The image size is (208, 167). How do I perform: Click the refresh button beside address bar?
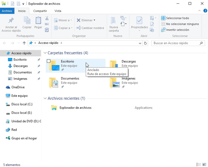coord(145,43)
